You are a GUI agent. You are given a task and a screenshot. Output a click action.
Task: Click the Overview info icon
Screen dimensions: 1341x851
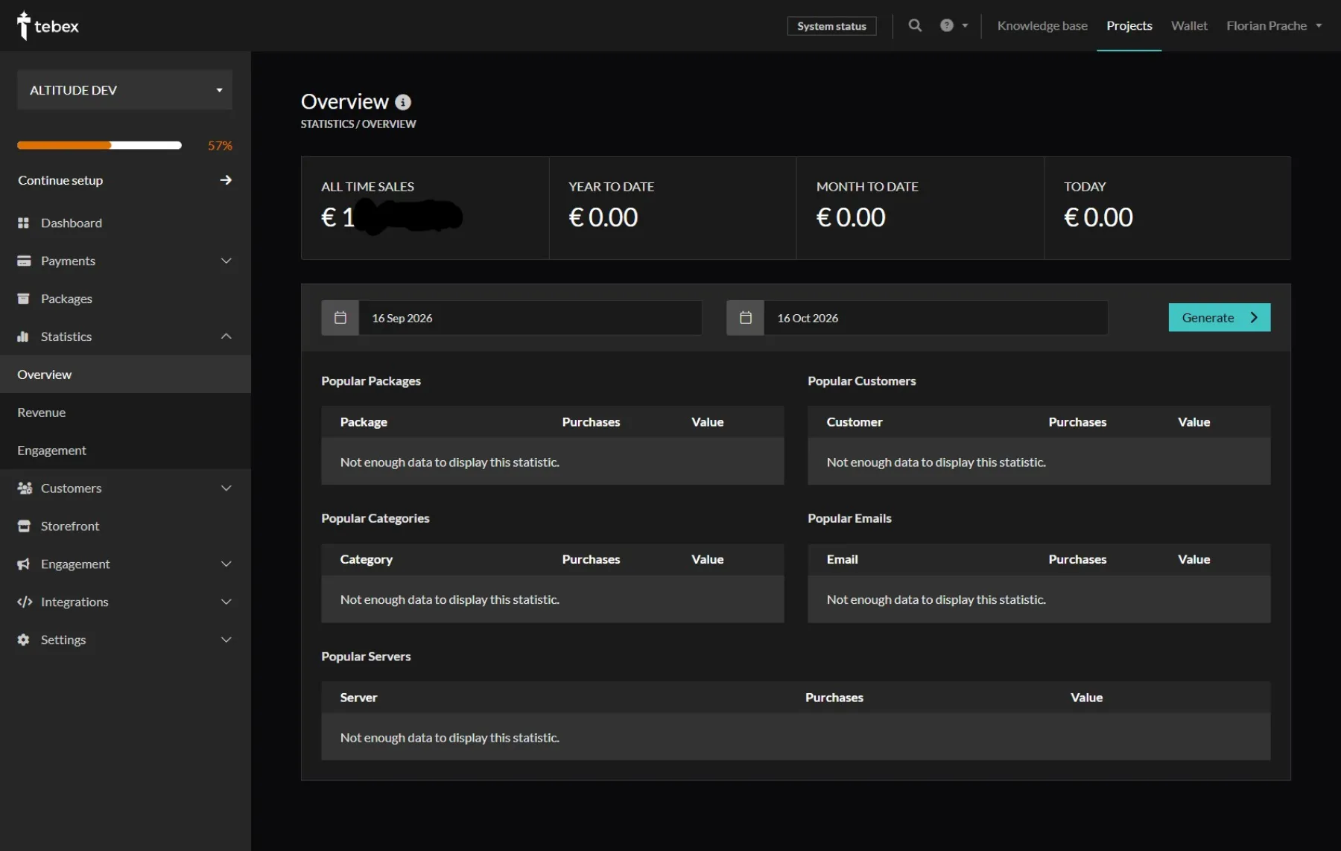point(403,102)
